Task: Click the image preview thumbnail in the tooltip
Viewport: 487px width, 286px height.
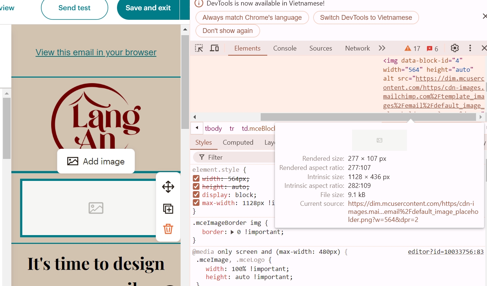Action: (380, 140)
